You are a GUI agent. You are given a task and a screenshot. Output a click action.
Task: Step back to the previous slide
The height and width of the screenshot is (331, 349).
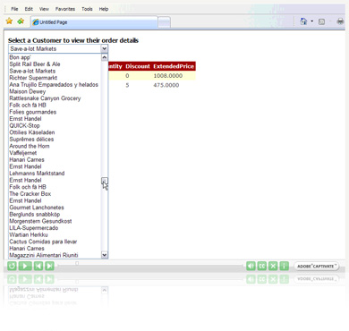pyautogui.click(x=38, y=266)
